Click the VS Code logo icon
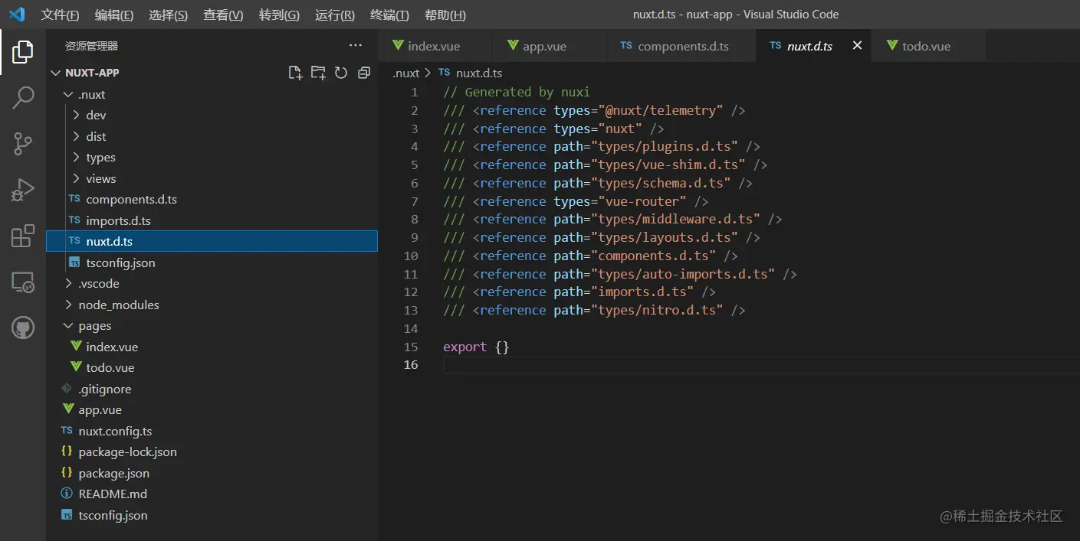1080x541 pixels. [17, 15]
